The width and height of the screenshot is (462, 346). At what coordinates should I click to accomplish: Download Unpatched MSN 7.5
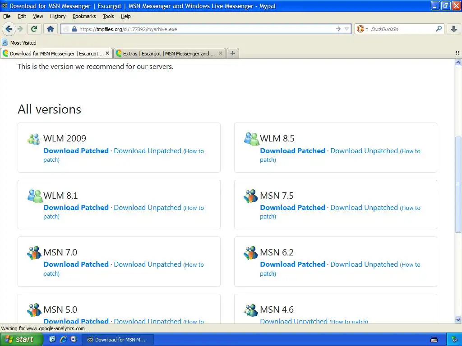click(364, 207)
